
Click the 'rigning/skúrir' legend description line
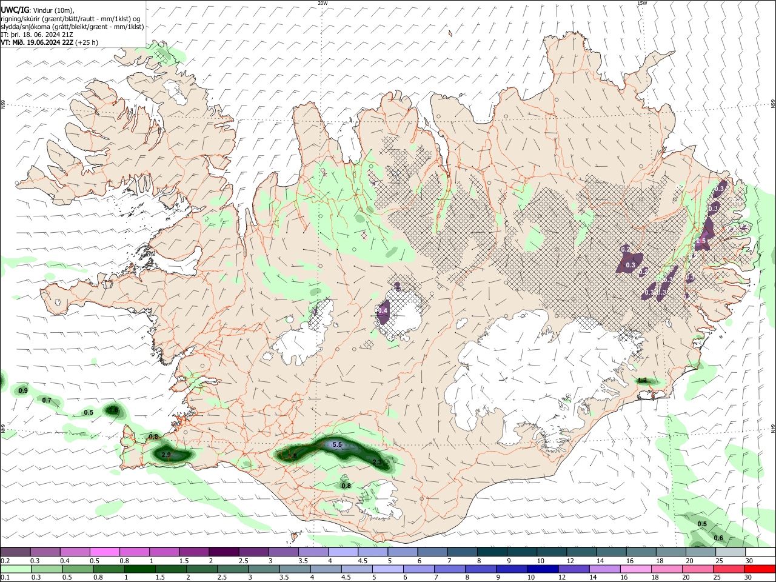coord(70,18)
